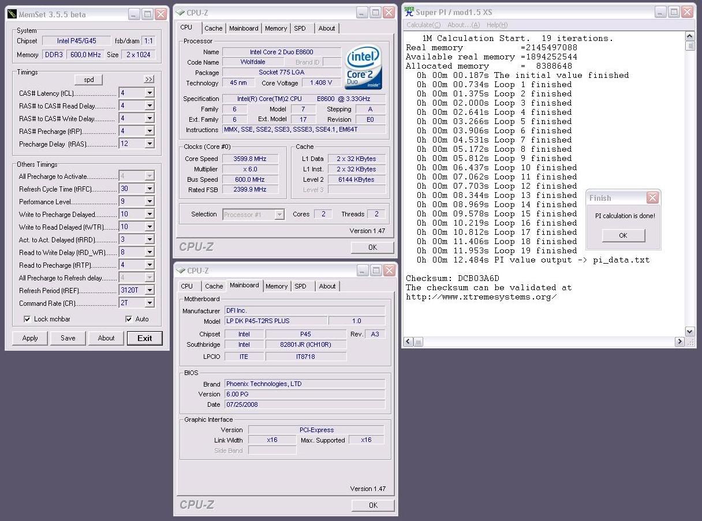Click the About button in MemSet
The width and height of the screenshot is (702, 521).
point(106,338)
